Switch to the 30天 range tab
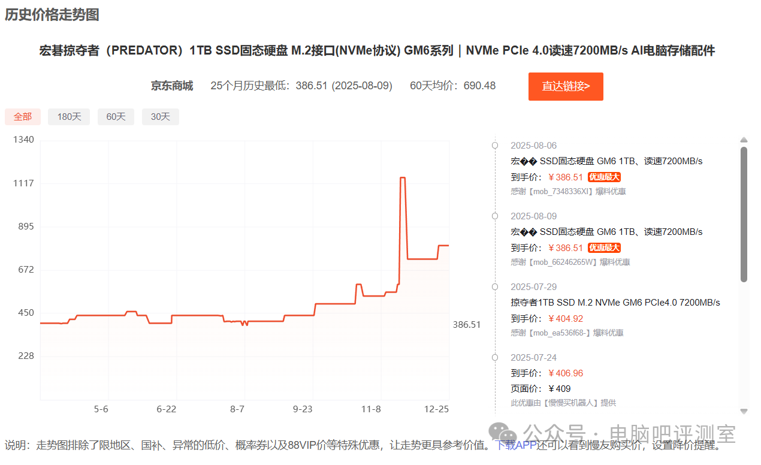761x465 pixels. (161, 117)
